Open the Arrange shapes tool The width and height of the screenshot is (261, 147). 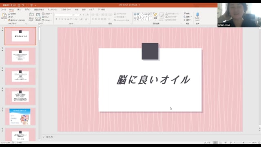pyautogui.click(x=155, y=16)
